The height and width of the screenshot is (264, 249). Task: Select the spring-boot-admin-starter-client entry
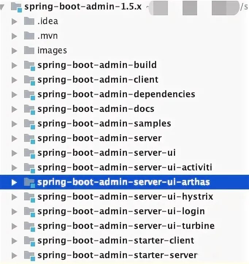116,241
